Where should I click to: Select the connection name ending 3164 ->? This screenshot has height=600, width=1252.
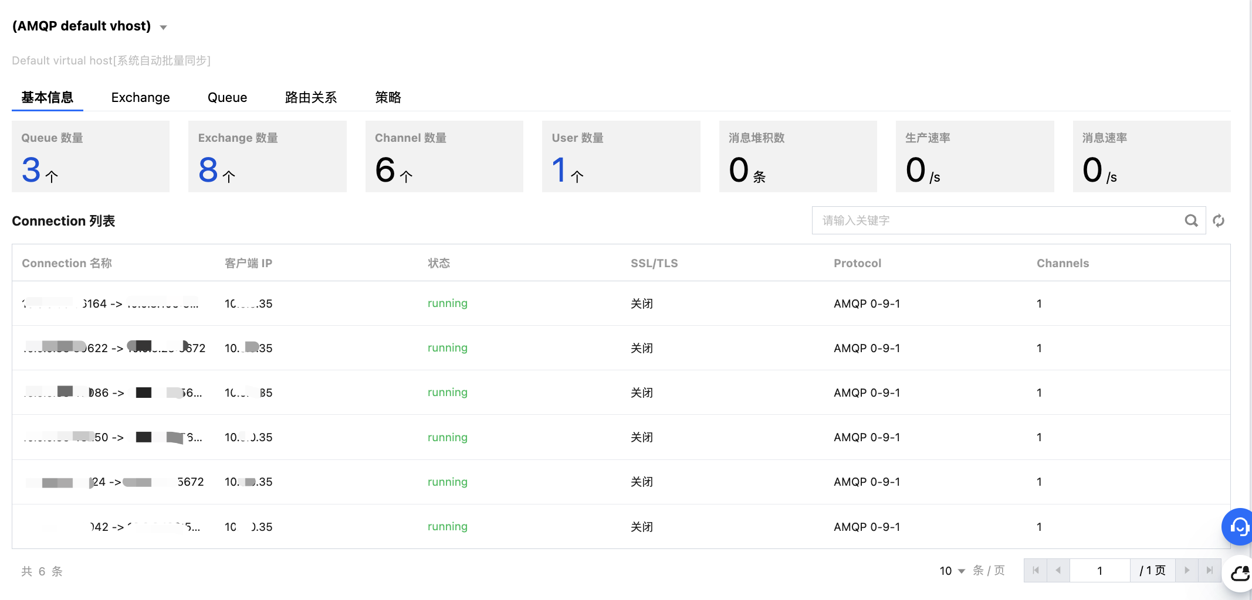point(110,304)
